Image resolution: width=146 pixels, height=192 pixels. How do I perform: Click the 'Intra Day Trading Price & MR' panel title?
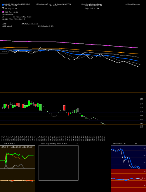coord(54,144)
